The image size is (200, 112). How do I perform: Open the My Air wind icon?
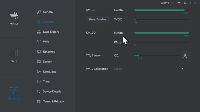point(14,16)
